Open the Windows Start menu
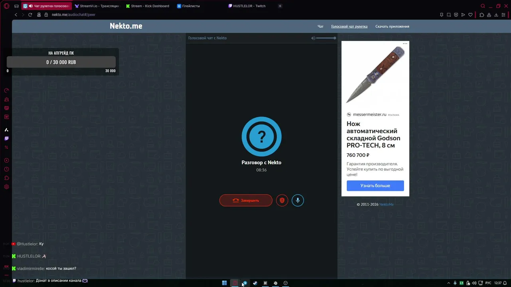Screen dimensions: 511x287 tap(224, 283)
